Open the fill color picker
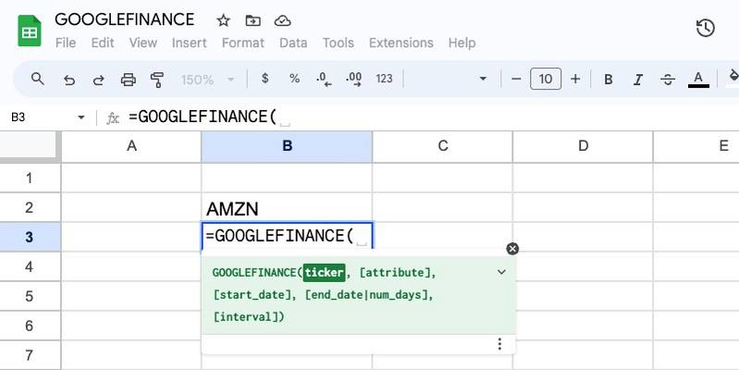Screen dimensions: 739x370 (733, 79)
